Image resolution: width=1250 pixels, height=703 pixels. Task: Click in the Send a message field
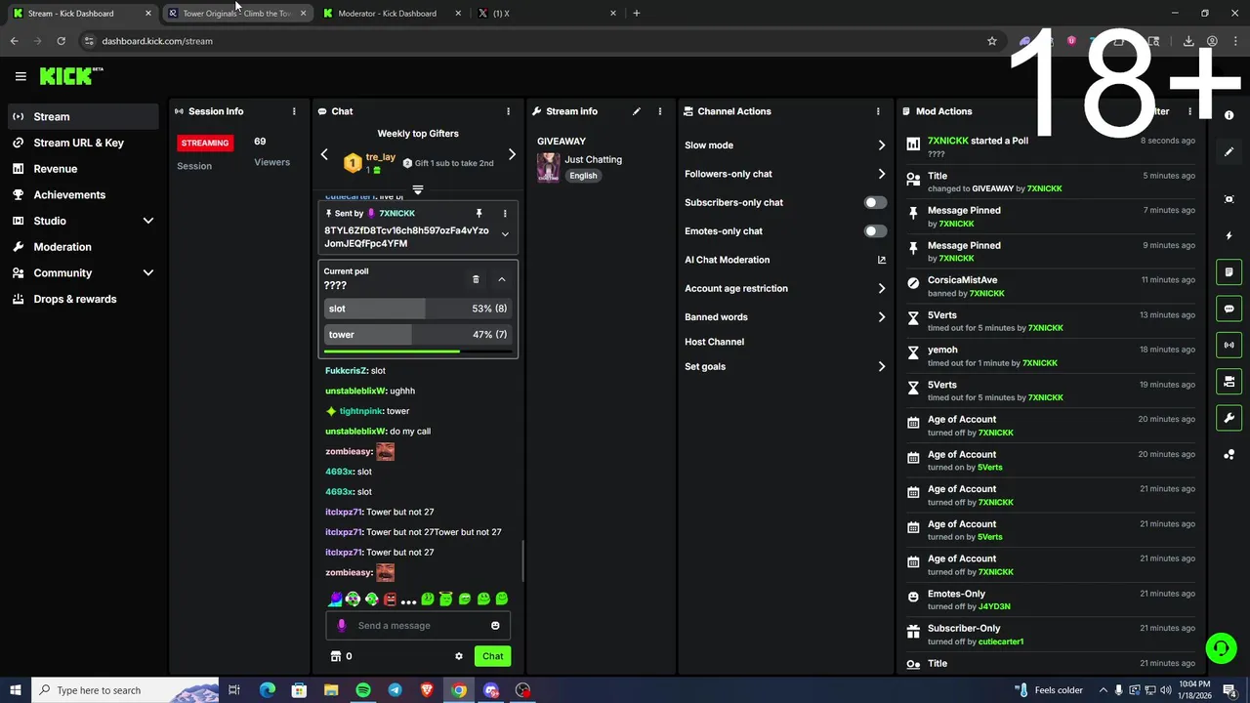(418, 626)
